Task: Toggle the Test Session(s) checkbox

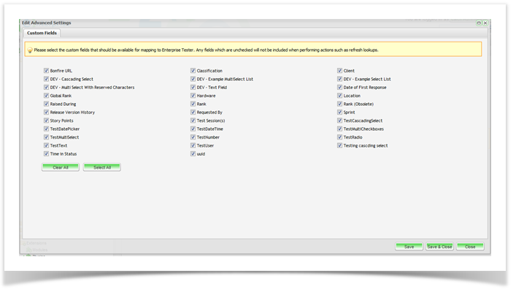Action: point(193,121)
